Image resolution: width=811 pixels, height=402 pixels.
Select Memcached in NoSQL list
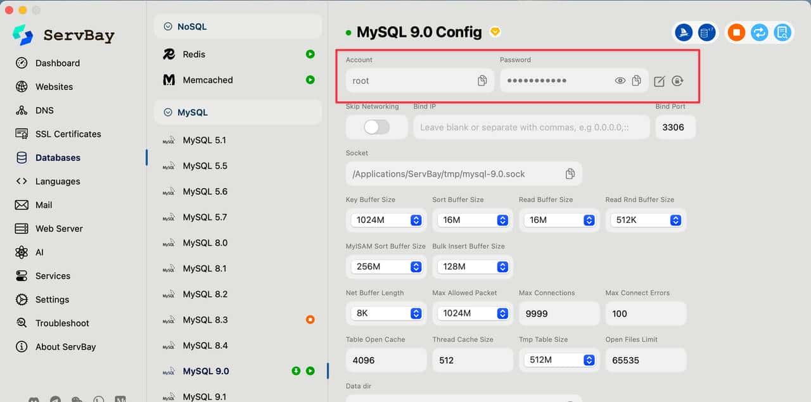pos(207,80)
